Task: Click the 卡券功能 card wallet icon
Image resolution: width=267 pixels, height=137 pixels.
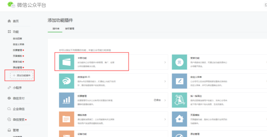Action: pos(66,62)
